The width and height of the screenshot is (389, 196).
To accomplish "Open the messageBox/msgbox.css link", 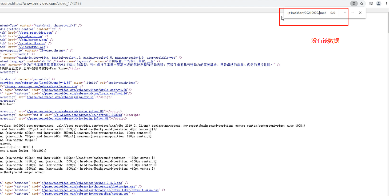I will pyautogui.click(x=85, y=194).
